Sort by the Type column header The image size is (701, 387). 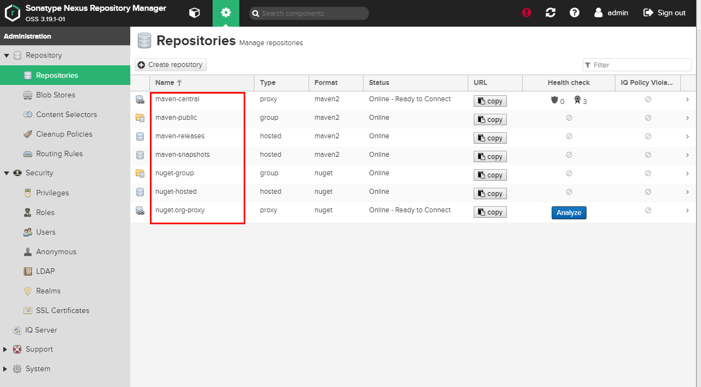(281, 83)
